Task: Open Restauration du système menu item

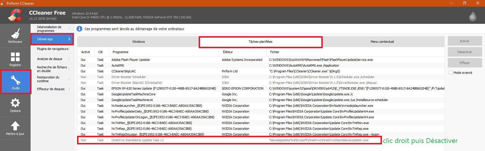Action: [52, 79]
